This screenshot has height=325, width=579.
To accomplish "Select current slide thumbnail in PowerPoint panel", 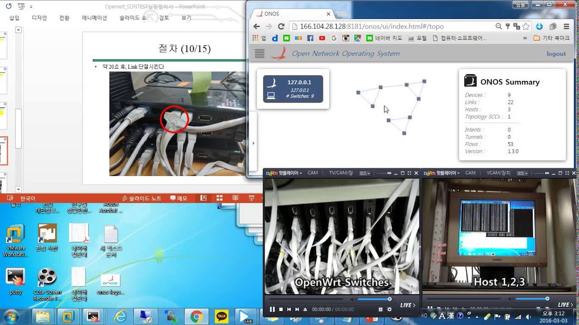I will [3, 151].
